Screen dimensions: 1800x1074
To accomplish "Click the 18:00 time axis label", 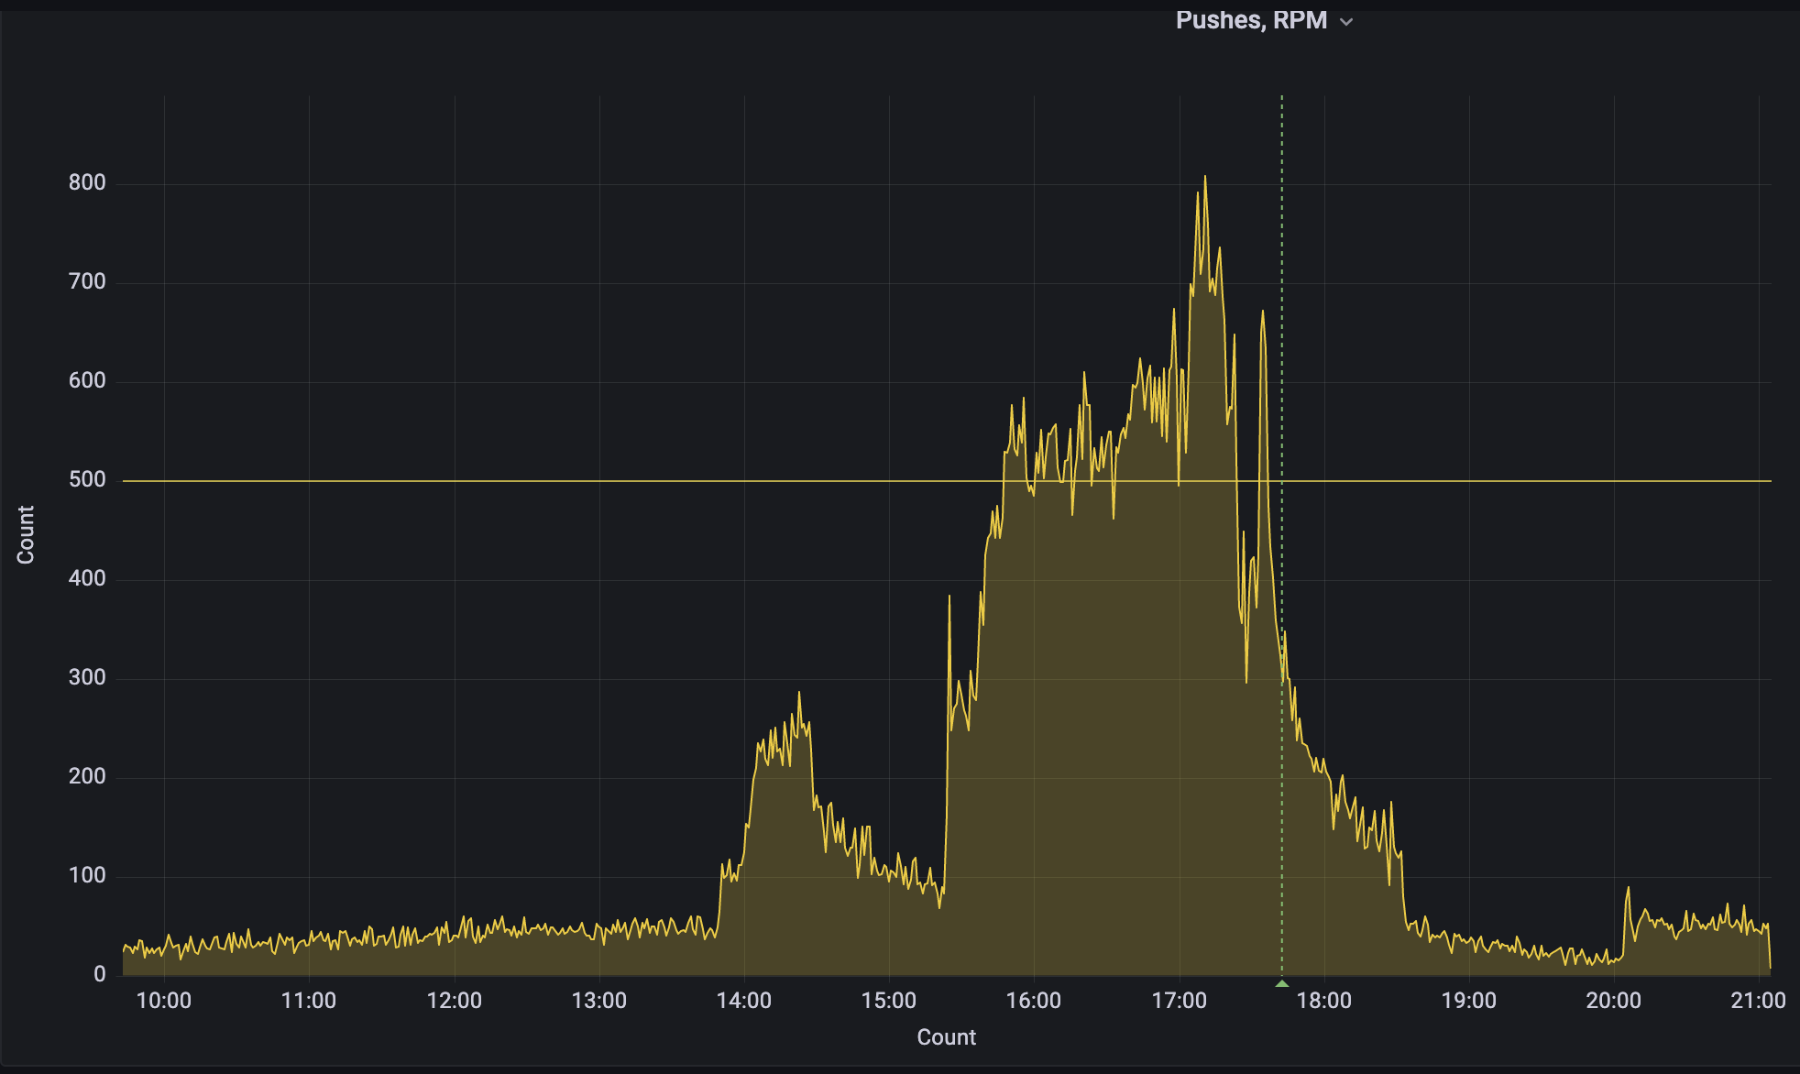I will point(1324,1001).
